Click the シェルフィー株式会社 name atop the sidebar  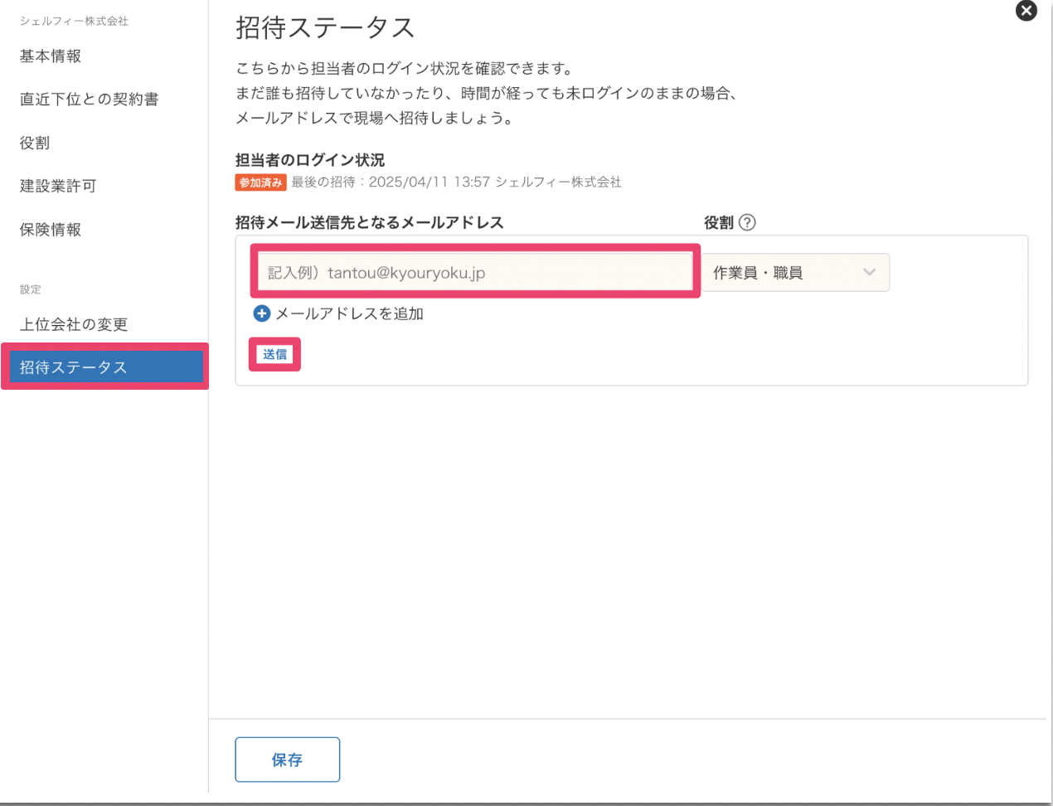[x=74, y=21]
